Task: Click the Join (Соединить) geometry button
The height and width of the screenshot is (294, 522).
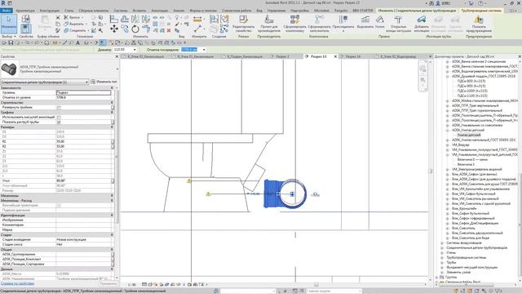Action: [75, 30]
